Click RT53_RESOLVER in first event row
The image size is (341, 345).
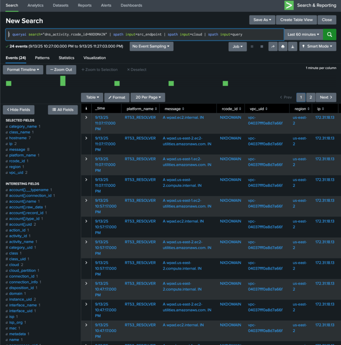[140, 118]
